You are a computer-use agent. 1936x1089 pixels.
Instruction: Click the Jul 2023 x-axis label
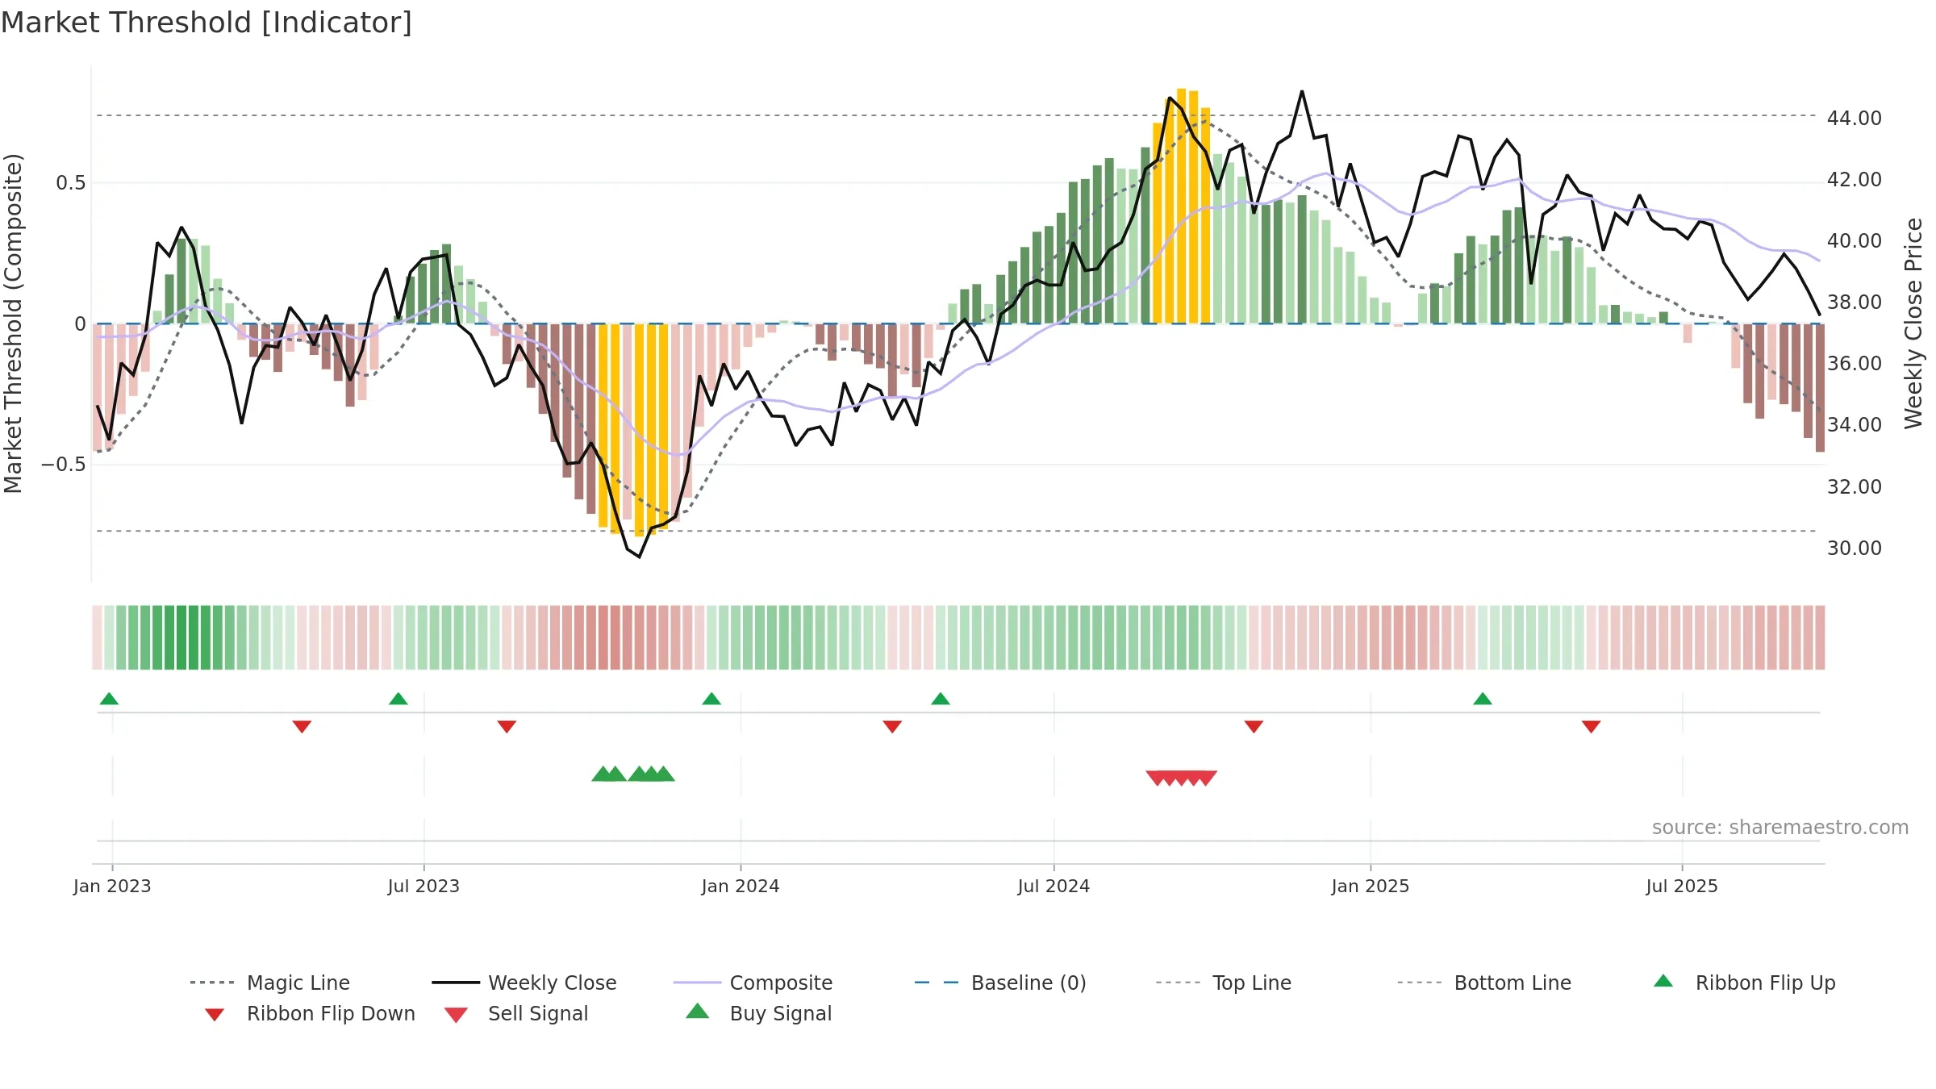(423, 886)
